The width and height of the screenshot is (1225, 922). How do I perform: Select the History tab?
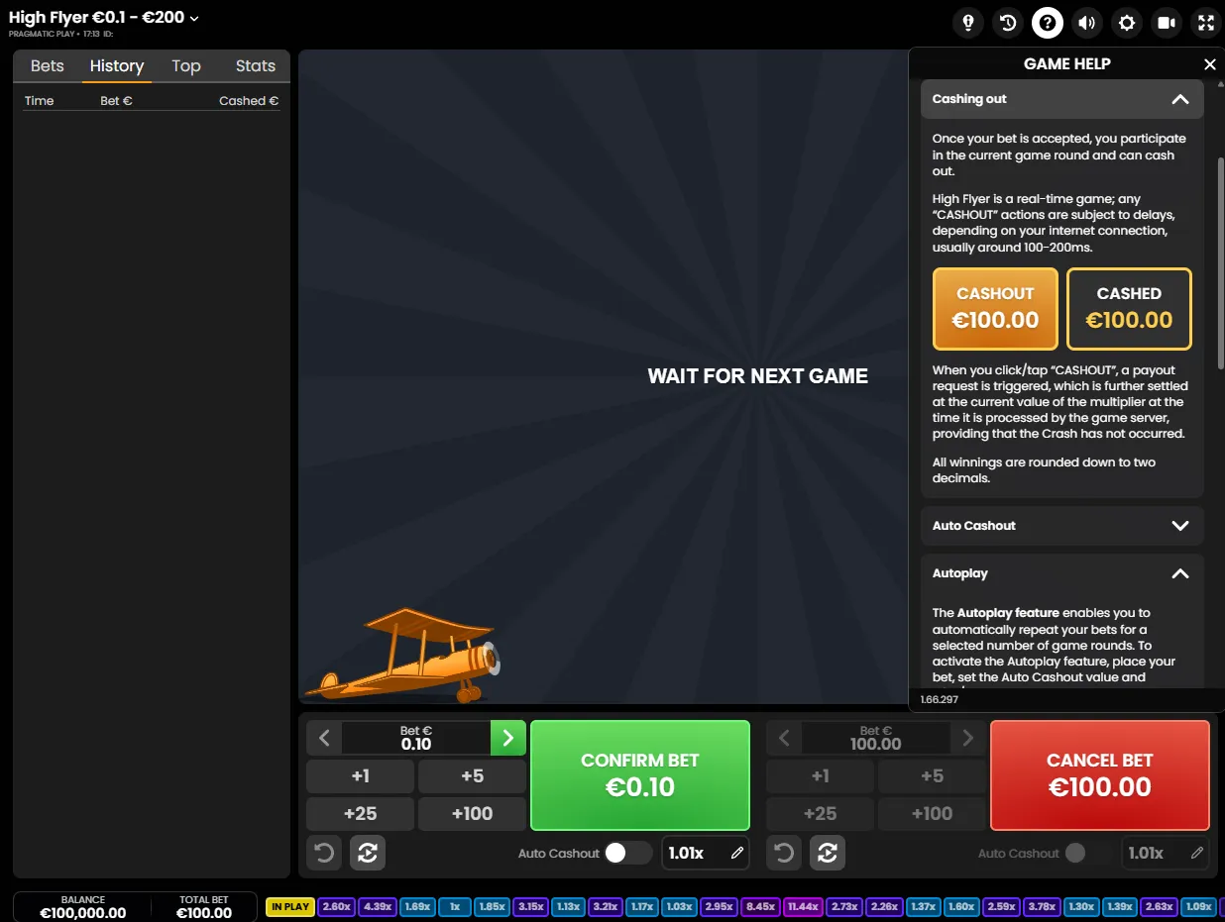(x=117, y=66)
